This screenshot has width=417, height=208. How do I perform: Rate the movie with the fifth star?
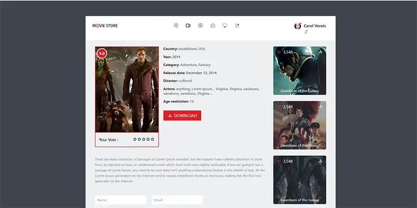(x=152, y=139)
